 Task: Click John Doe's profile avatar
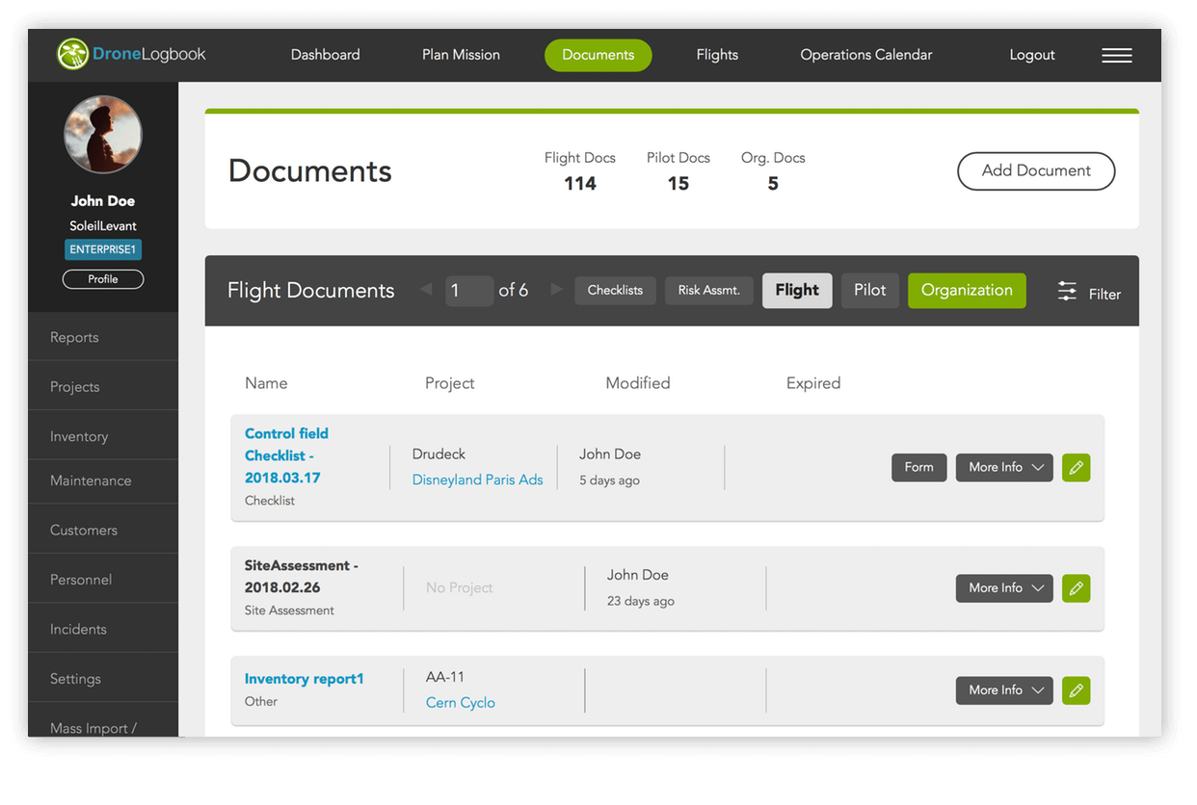tap(103, 135)
